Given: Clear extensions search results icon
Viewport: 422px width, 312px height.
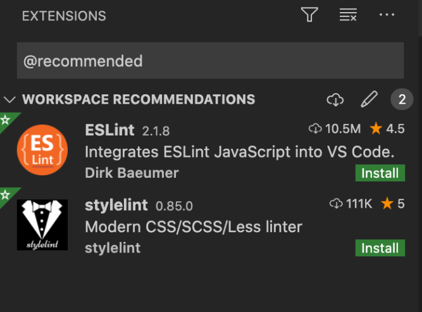Looking at the screenshot, I should [348, 15].
